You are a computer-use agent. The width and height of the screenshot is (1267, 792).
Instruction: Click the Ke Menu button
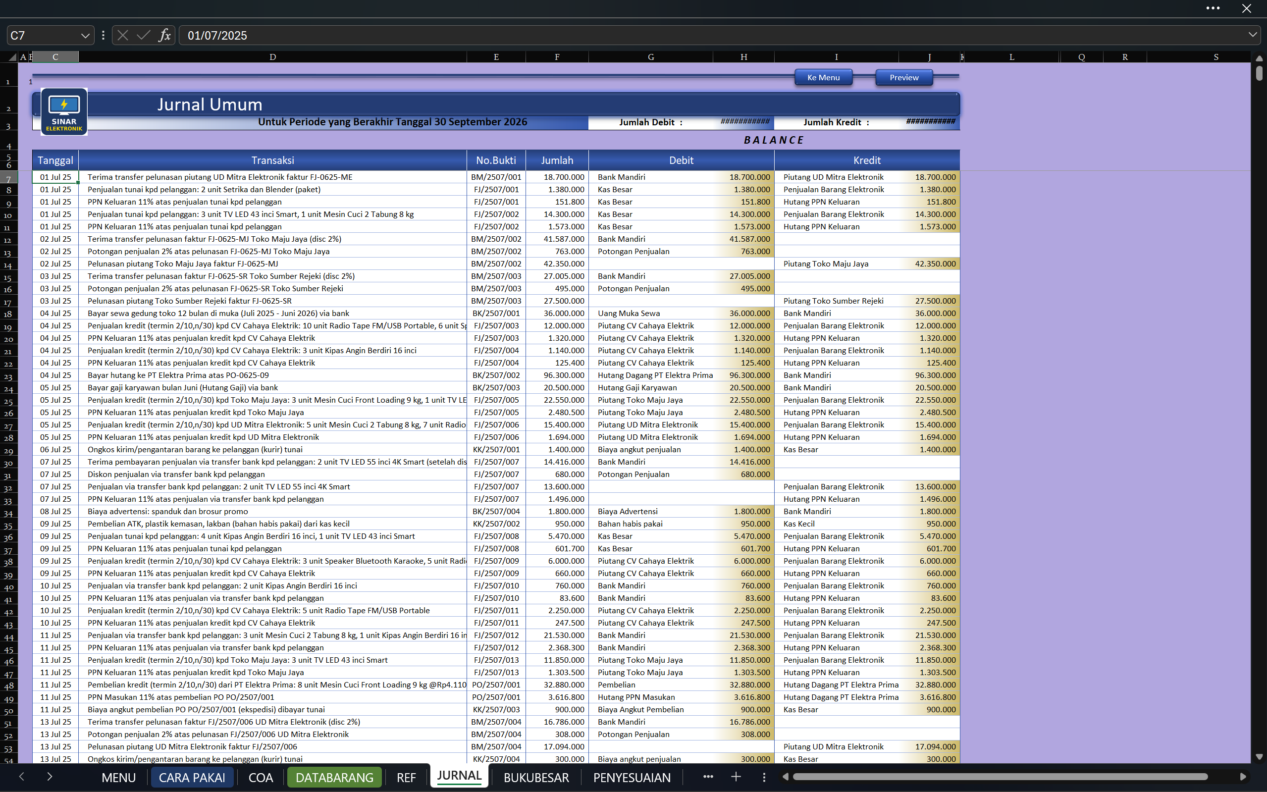click(823, 78)
